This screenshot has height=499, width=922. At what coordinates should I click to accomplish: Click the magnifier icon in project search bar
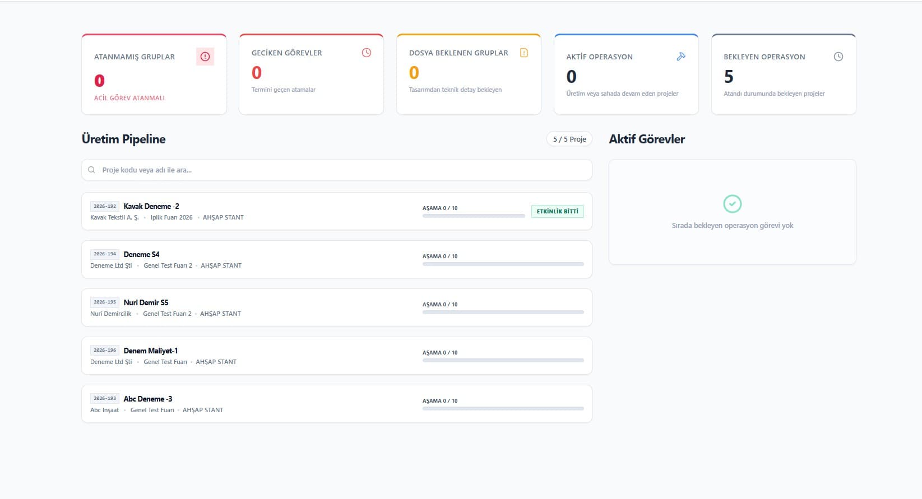[x=92, y=170]
